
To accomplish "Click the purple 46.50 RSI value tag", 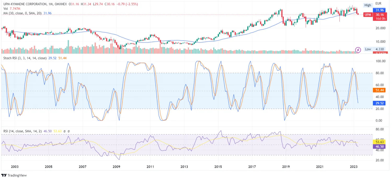I will click(379, 147).
